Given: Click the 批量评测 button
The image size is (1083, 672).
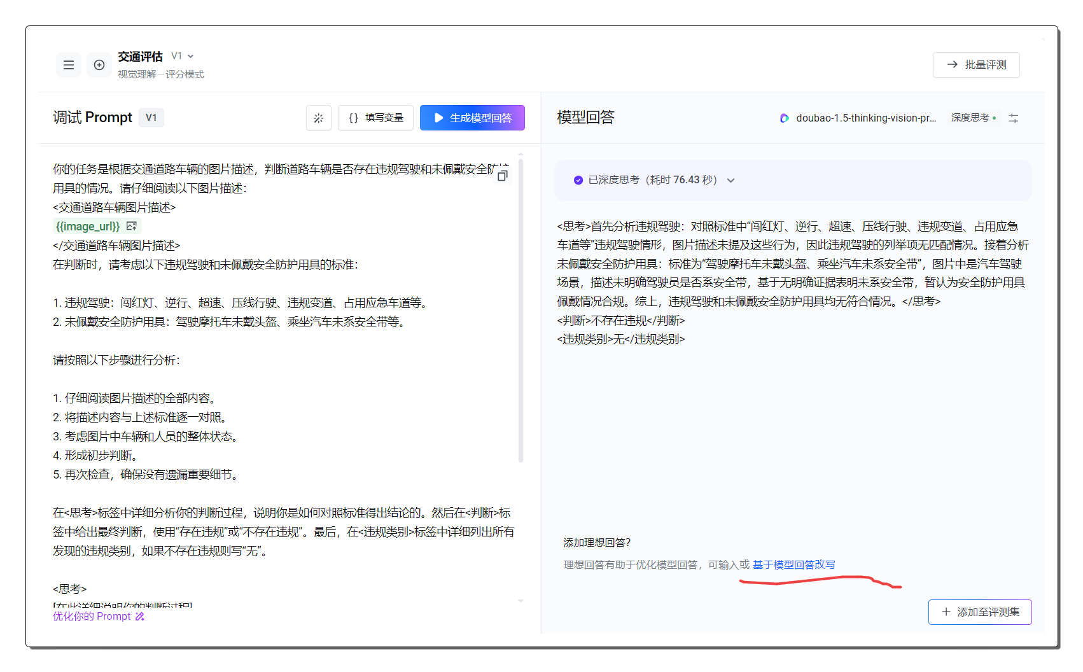Looking at the screenshot, I should (976, 65).
